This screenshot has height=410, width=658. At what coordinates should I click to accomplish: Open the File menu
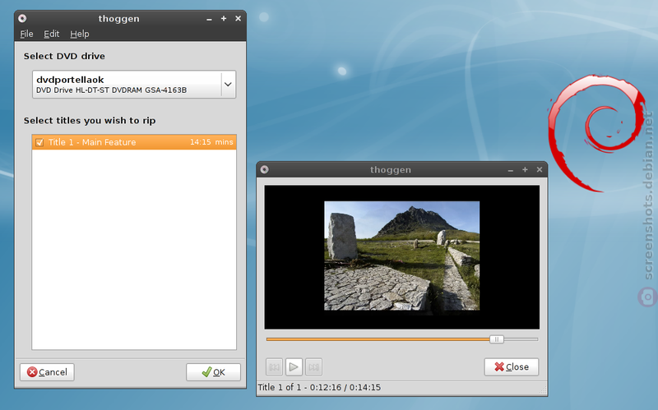pos(26,34)
